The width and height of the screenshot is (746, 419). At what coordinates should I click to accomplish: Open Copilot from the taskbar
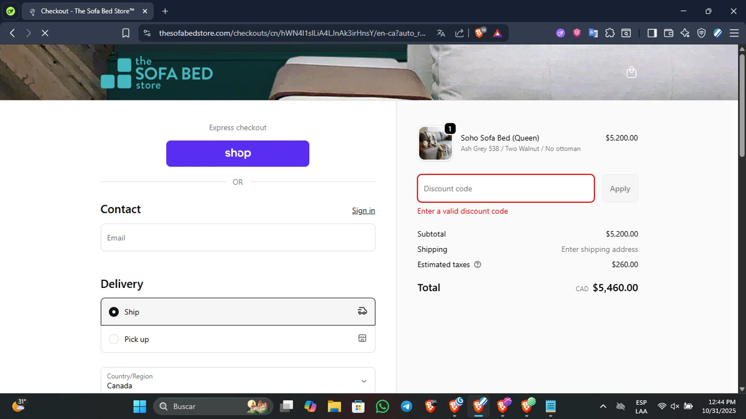(x=310, y=406)
